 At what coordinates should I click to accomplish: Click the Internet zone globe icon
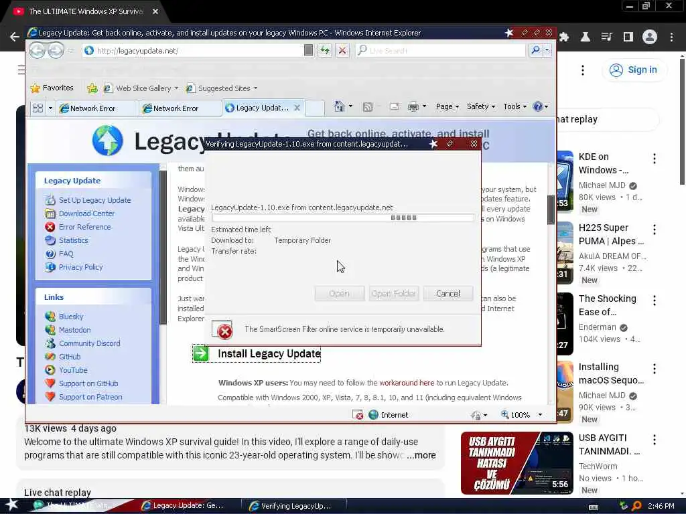pos(373,415)
